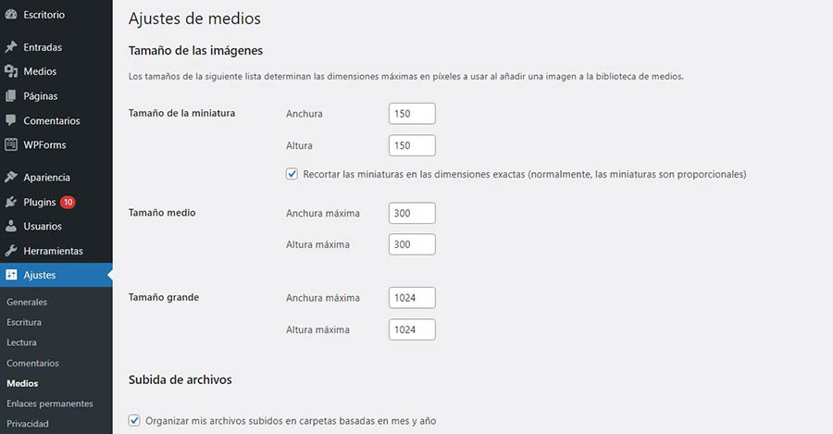The height and width of the screenshot is (434, 833).
Task: Click the WPForms sidebar icon
Action: point(11,144)
